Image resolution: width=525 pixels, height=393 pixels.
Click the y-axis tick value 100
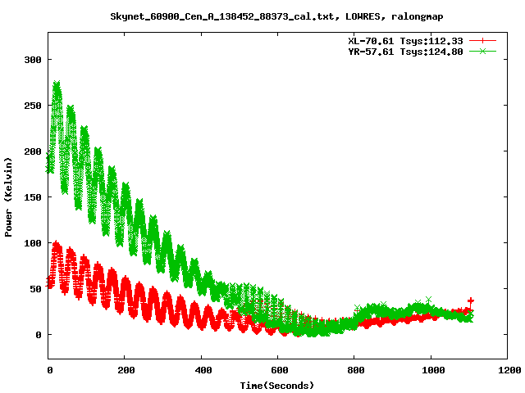point(33,243)
